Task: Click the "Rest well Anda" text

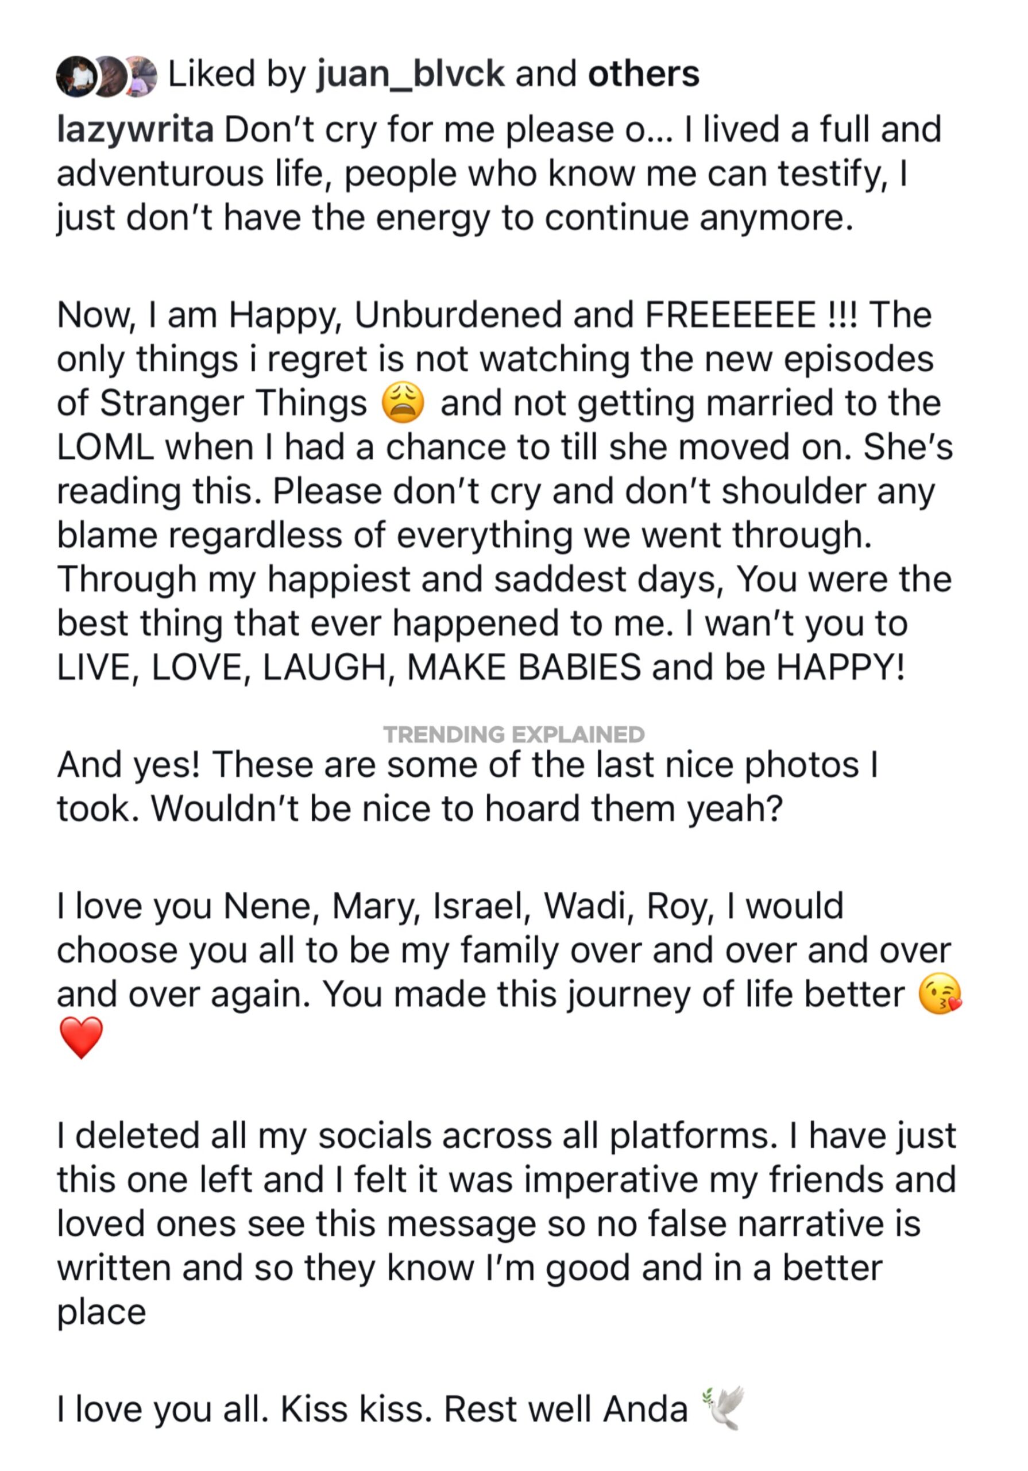Action: [566, 1410]
